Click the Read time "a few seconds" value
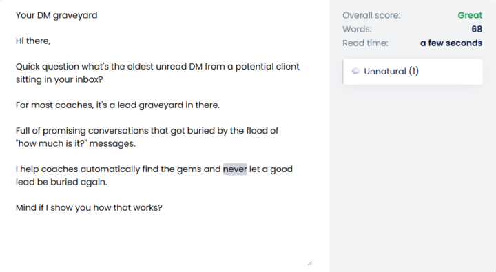Screen dimensions: 496x272 tap(451, 43)
